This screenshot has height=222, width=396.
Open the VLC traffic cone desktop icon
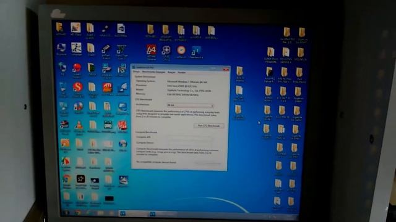(79, 125)
